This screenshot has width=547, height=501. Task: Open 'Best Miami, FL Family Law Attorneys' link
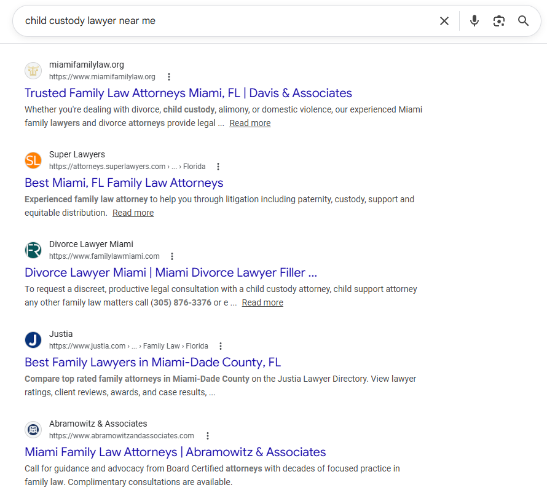coord(123,183)
